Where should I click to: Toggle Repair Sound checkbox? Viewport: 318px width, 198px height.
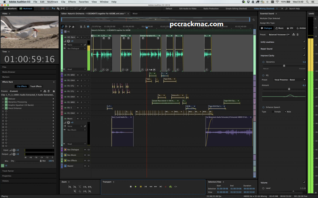pos(304,49)
